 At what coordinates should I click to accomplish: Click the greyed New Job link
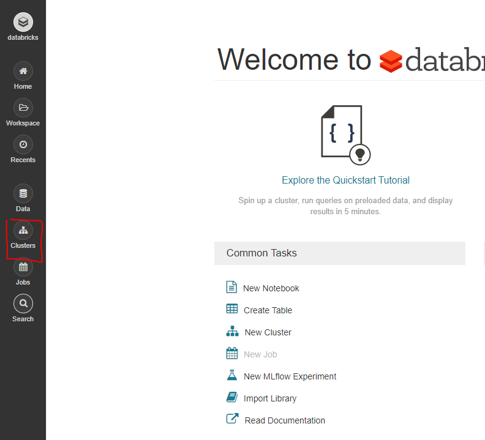[260, 354]
